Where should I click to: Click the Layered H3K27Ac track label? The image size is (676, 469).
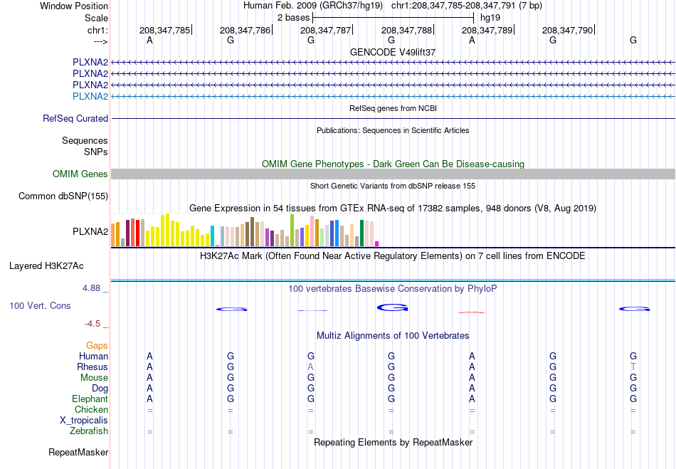pyautogui.click(x=46, y=266)
